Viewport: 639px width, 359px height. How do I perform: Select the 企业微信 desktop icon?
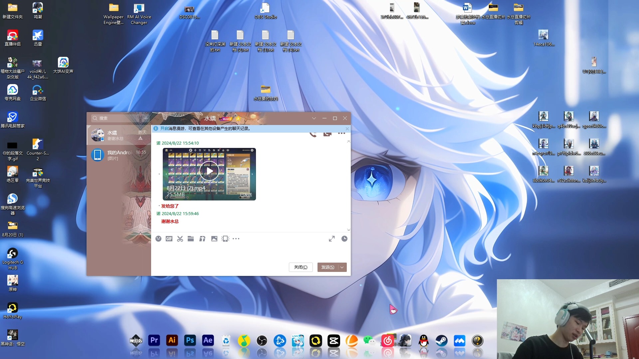38,92
